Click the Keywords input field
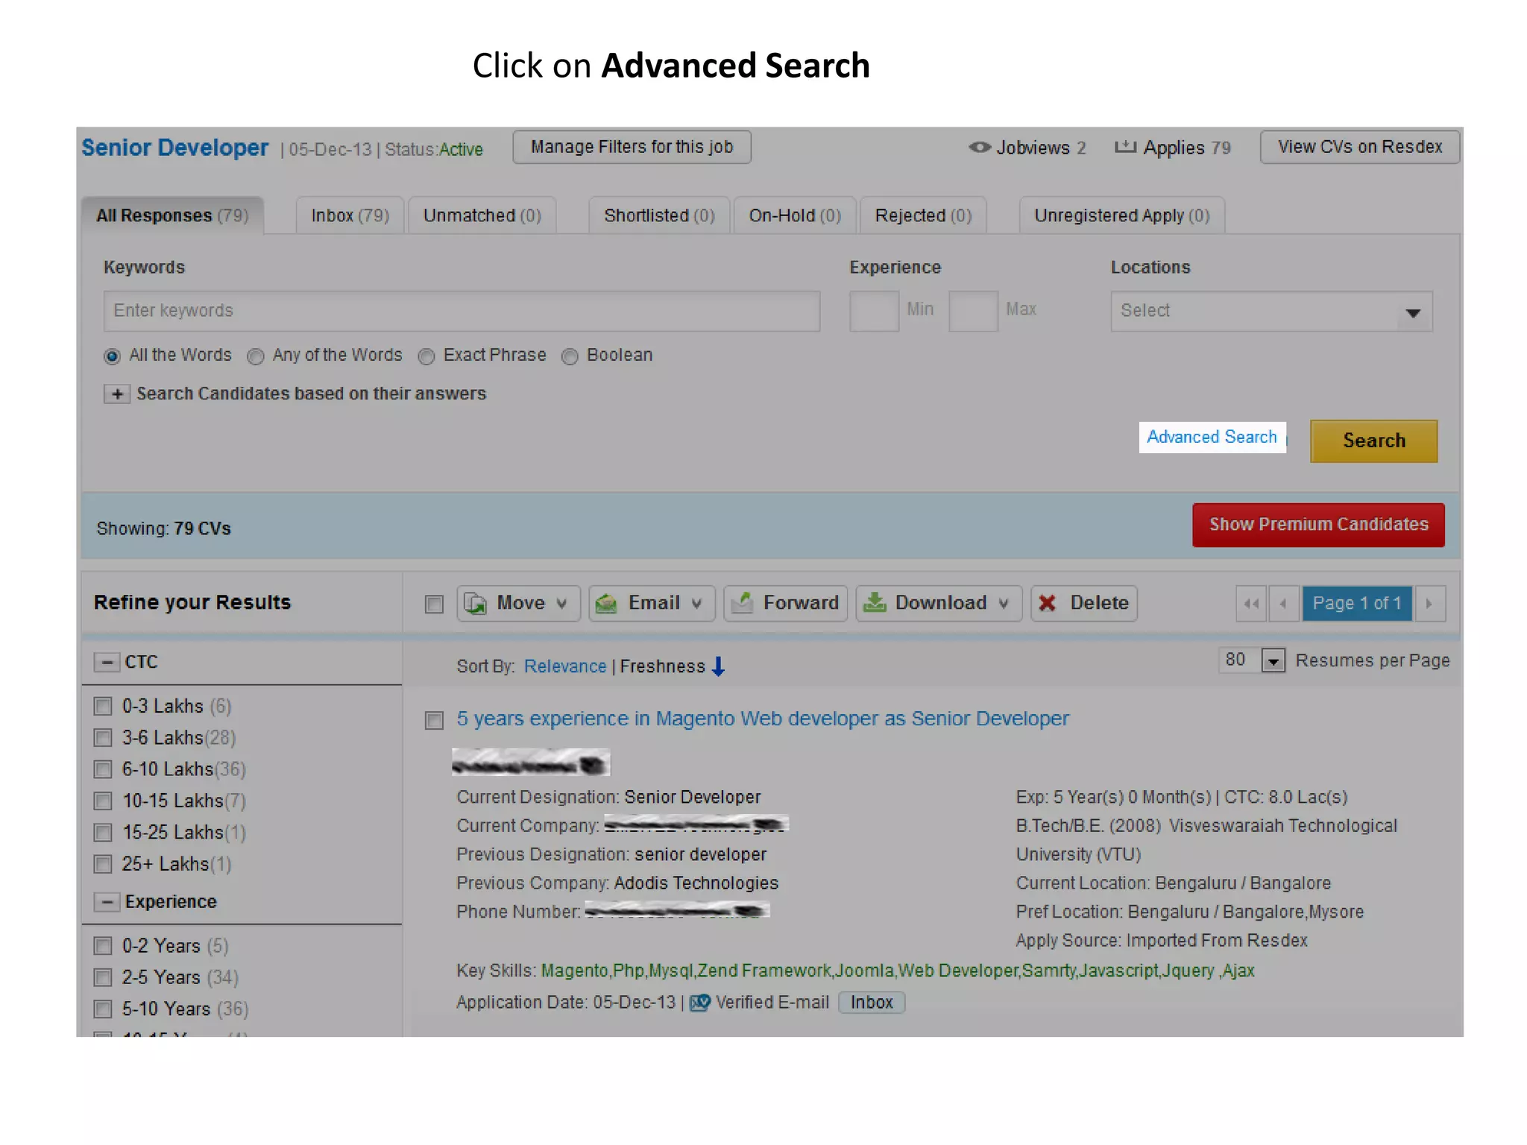 pyautogui.click(x=462, y=311)
